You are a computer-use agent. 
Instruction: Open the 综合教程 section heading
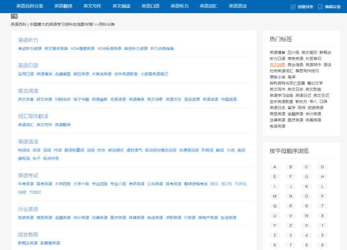click(x=28, y=235)
